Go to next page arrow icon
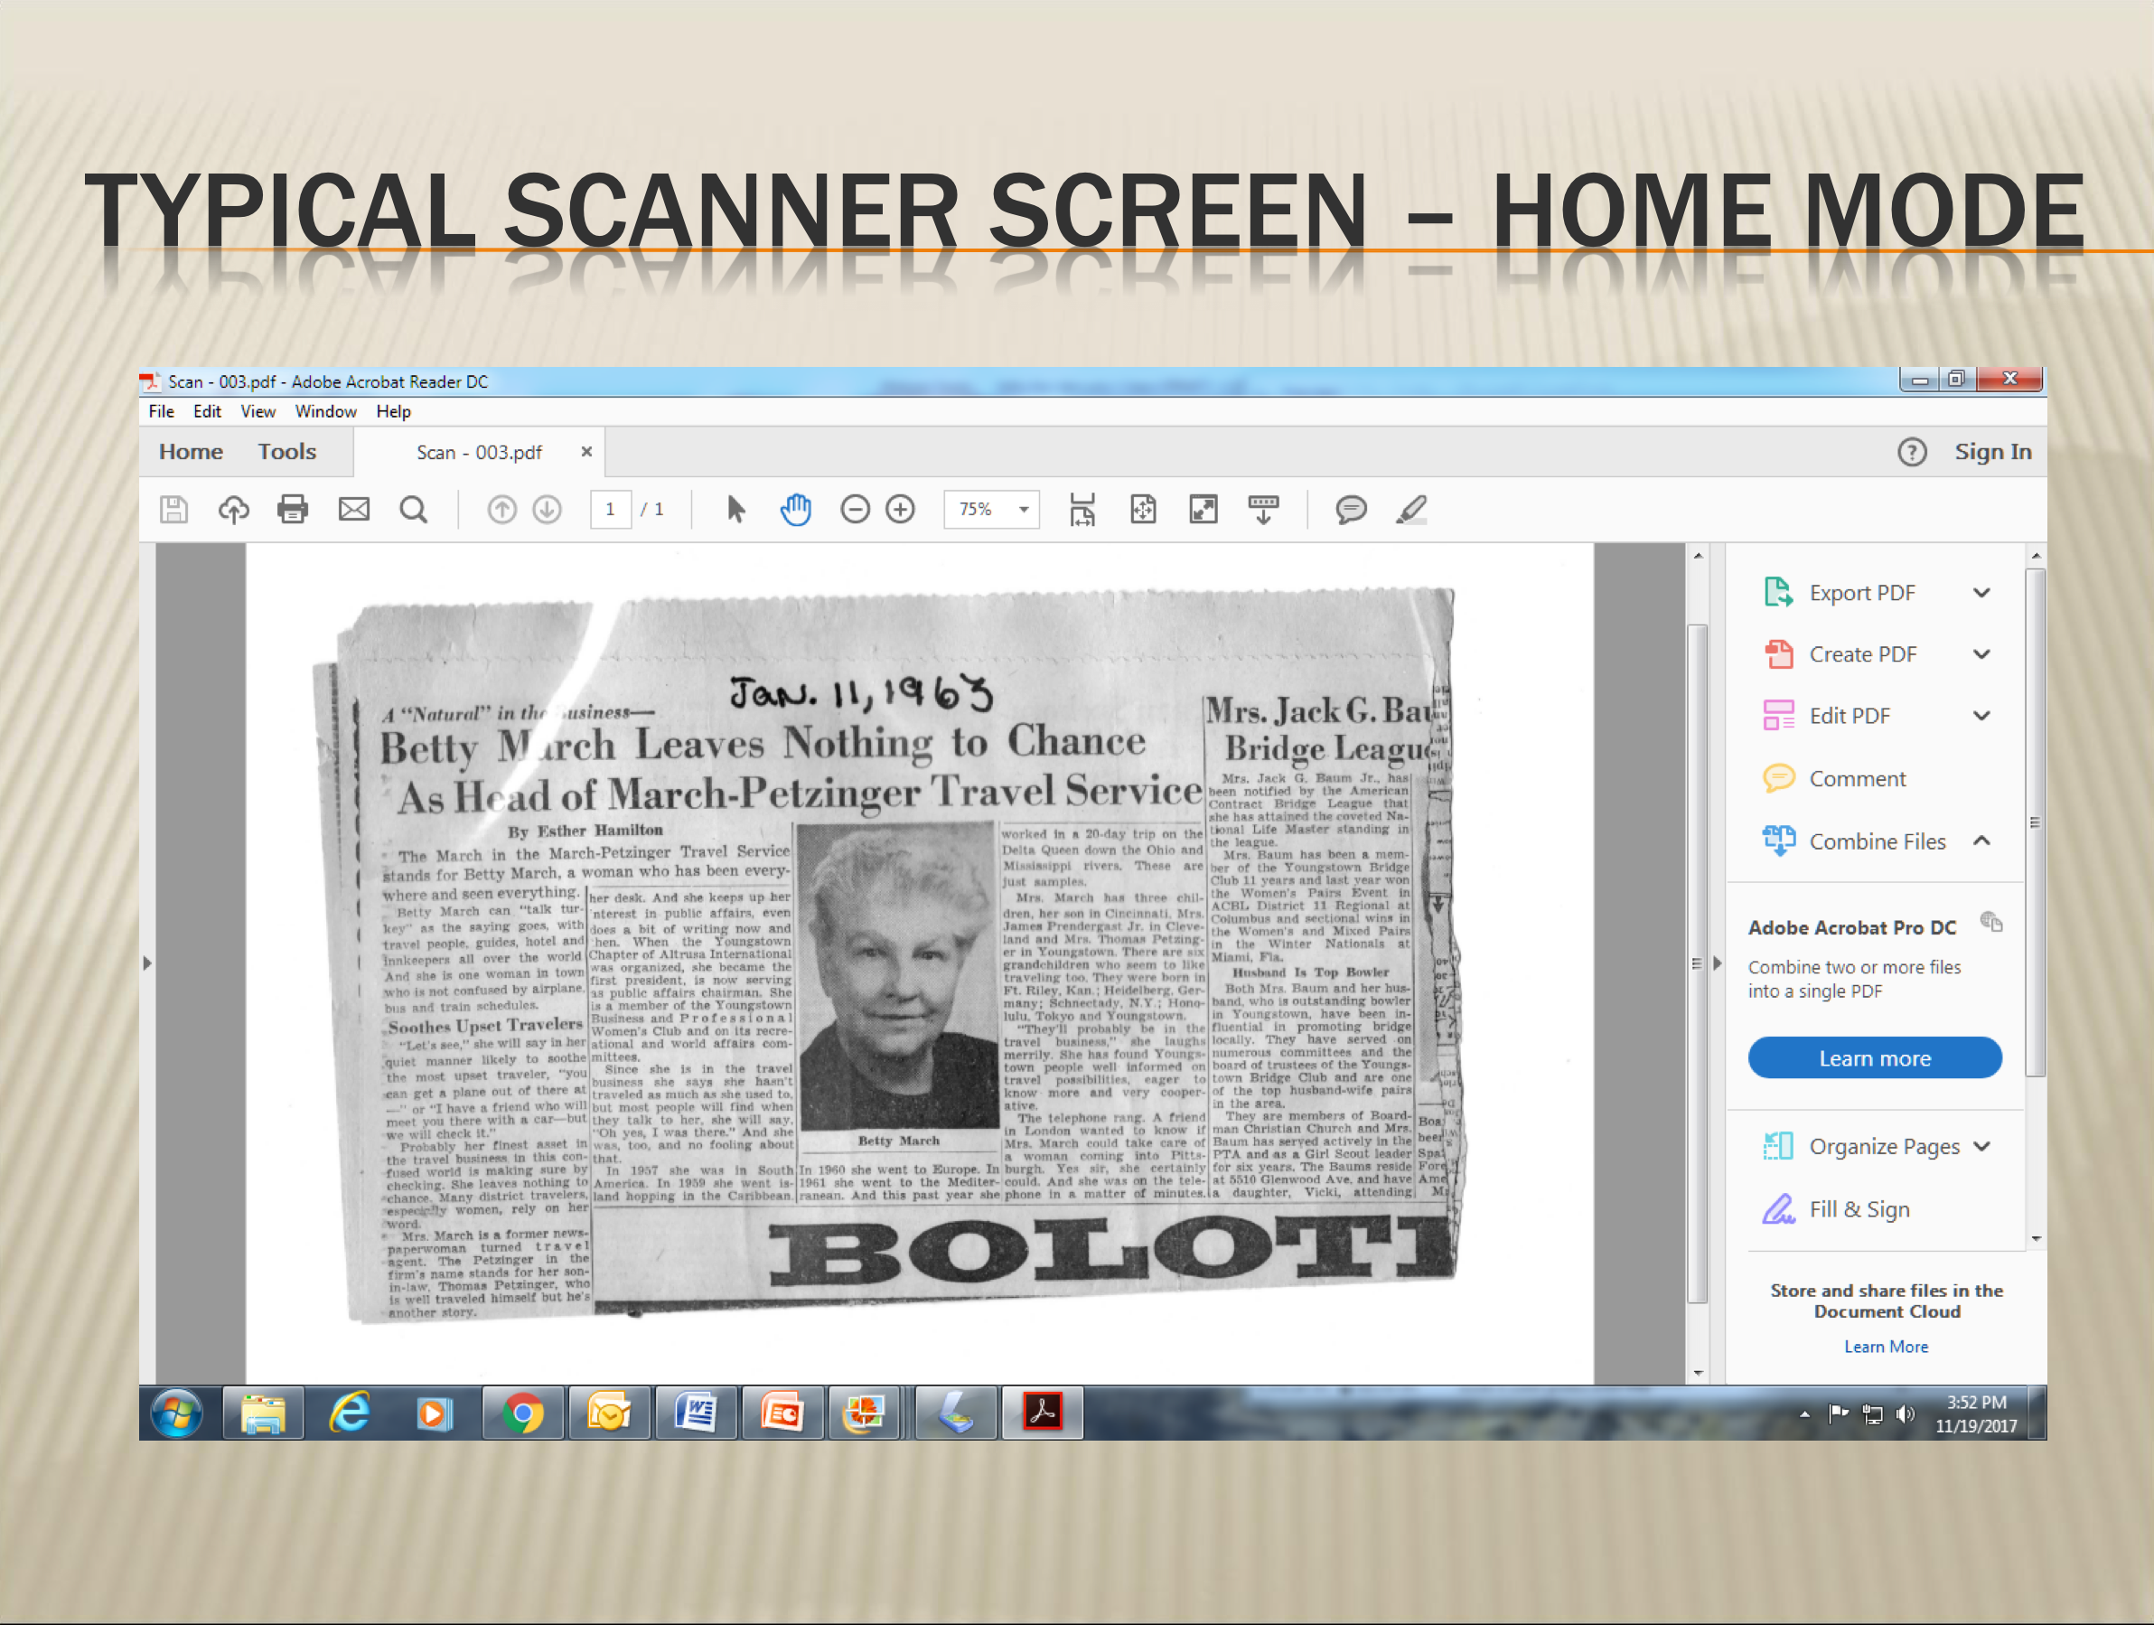 click(548, 510)
